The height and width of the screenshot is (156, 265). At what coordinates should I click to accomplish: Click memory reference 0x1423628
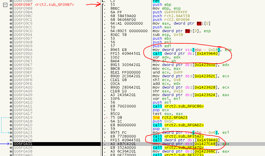205,87
